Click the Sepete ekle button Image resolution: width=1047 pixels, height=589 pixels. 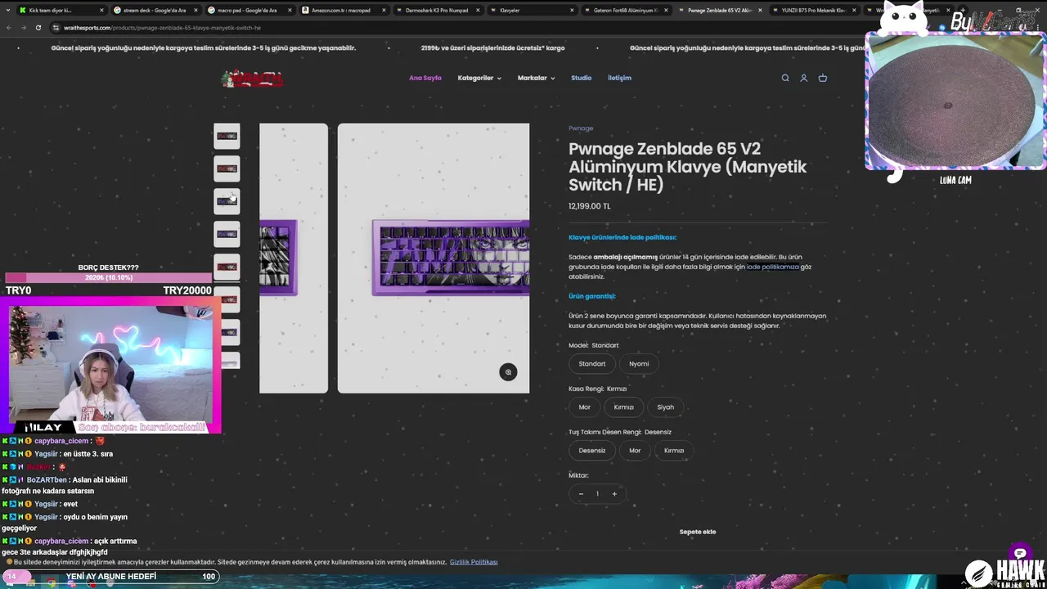698,532
